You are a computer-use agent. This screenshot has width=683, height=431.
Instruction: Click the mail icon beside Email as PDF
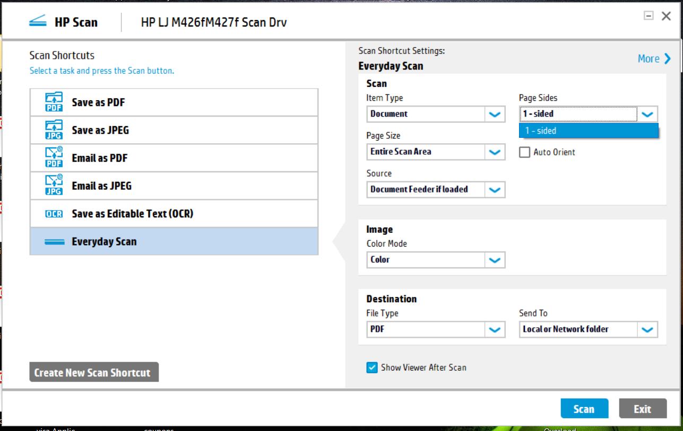(x=54, y=158)
